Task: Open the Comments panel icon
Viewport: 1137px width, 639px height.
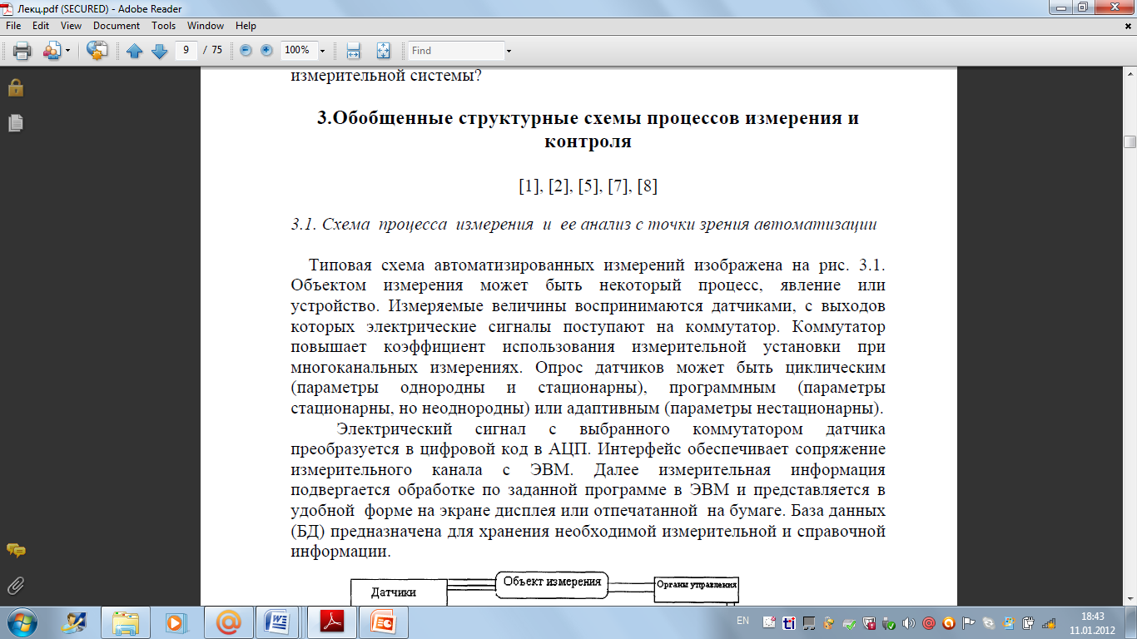Action: pos(15,551)
